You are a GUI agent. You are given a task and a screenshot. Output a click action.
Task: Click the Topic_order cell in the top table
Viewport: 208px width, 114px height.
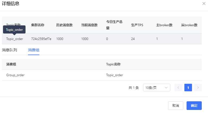(15, 39)
